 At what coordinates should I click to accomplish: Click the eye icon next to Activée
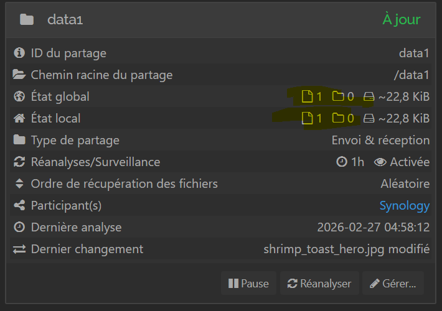(x=380, y=162)
